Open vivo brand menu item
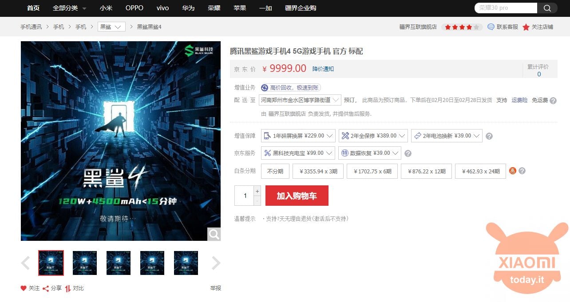 163,8
